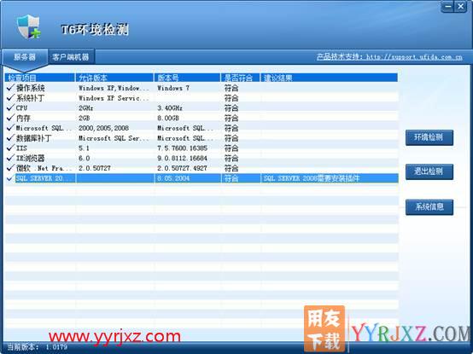Screen dimensions: 473x354
Task: Select the IE浏览器 row label
Action: [31, 158]
